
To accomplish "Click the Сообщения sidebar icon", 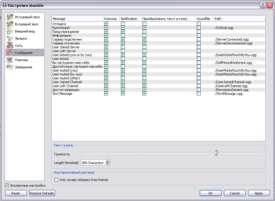I will [x=10, y=53].
